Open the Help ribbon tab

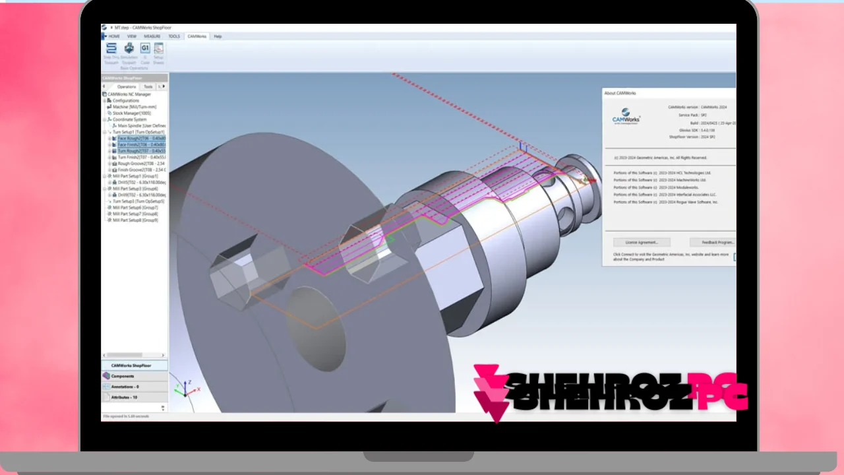[x=218, y=36]
